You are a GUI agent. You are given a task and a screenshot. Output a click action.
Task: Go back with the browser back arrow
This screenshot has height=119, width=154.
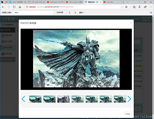tap(3, 7)
